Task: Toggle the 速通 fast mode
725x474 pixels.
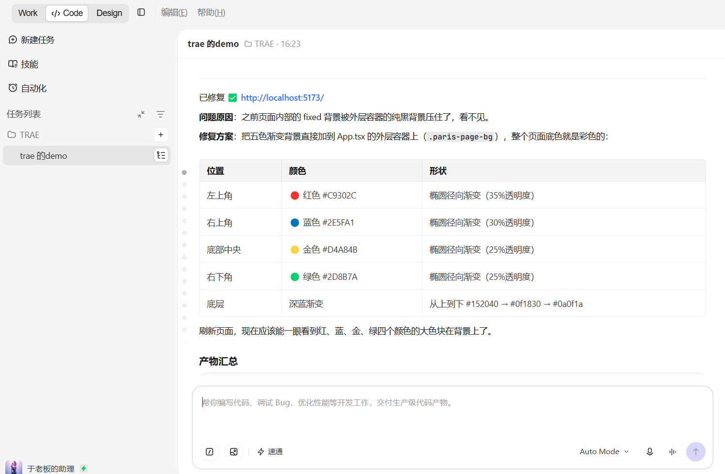Action: [270, 452]
